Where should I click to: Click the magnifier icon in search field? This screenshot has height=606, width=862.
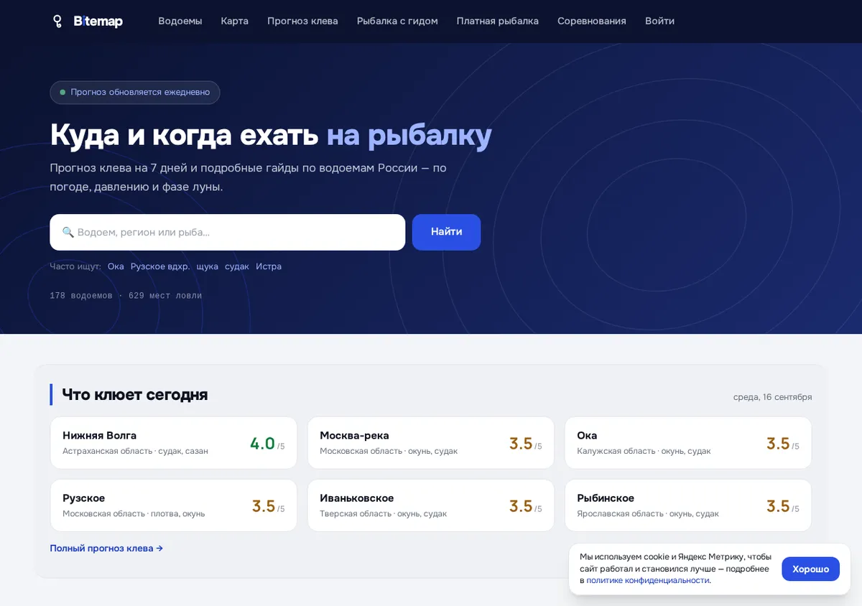click(x=68, y=233)
